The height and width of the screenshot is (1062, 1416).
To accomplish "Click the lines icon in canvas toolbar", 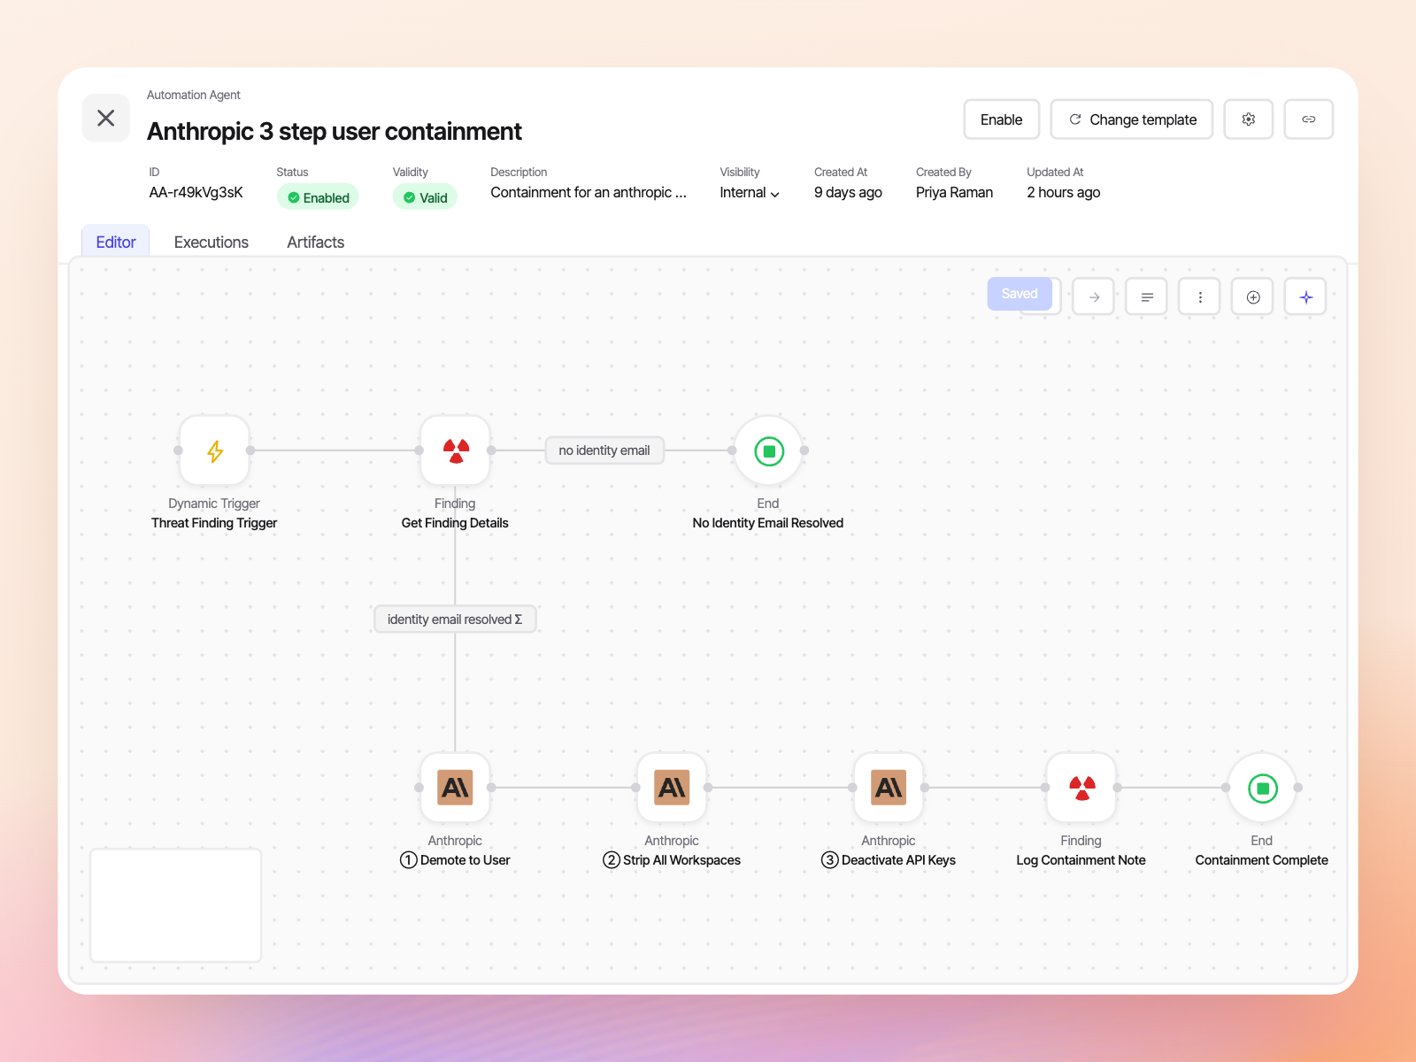I will pos(1147,297).
